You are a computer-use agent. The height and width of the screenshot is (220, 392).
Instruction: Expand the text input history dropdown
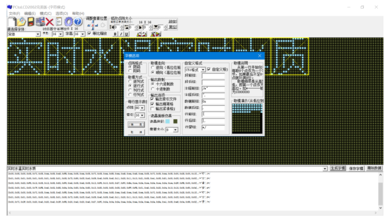coord(325,169)
